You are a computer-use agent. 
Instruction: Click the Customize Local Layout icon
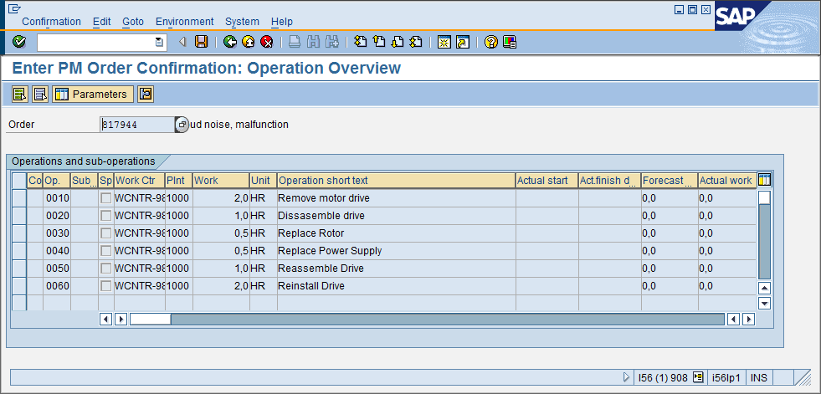click(x=510, y=42)
